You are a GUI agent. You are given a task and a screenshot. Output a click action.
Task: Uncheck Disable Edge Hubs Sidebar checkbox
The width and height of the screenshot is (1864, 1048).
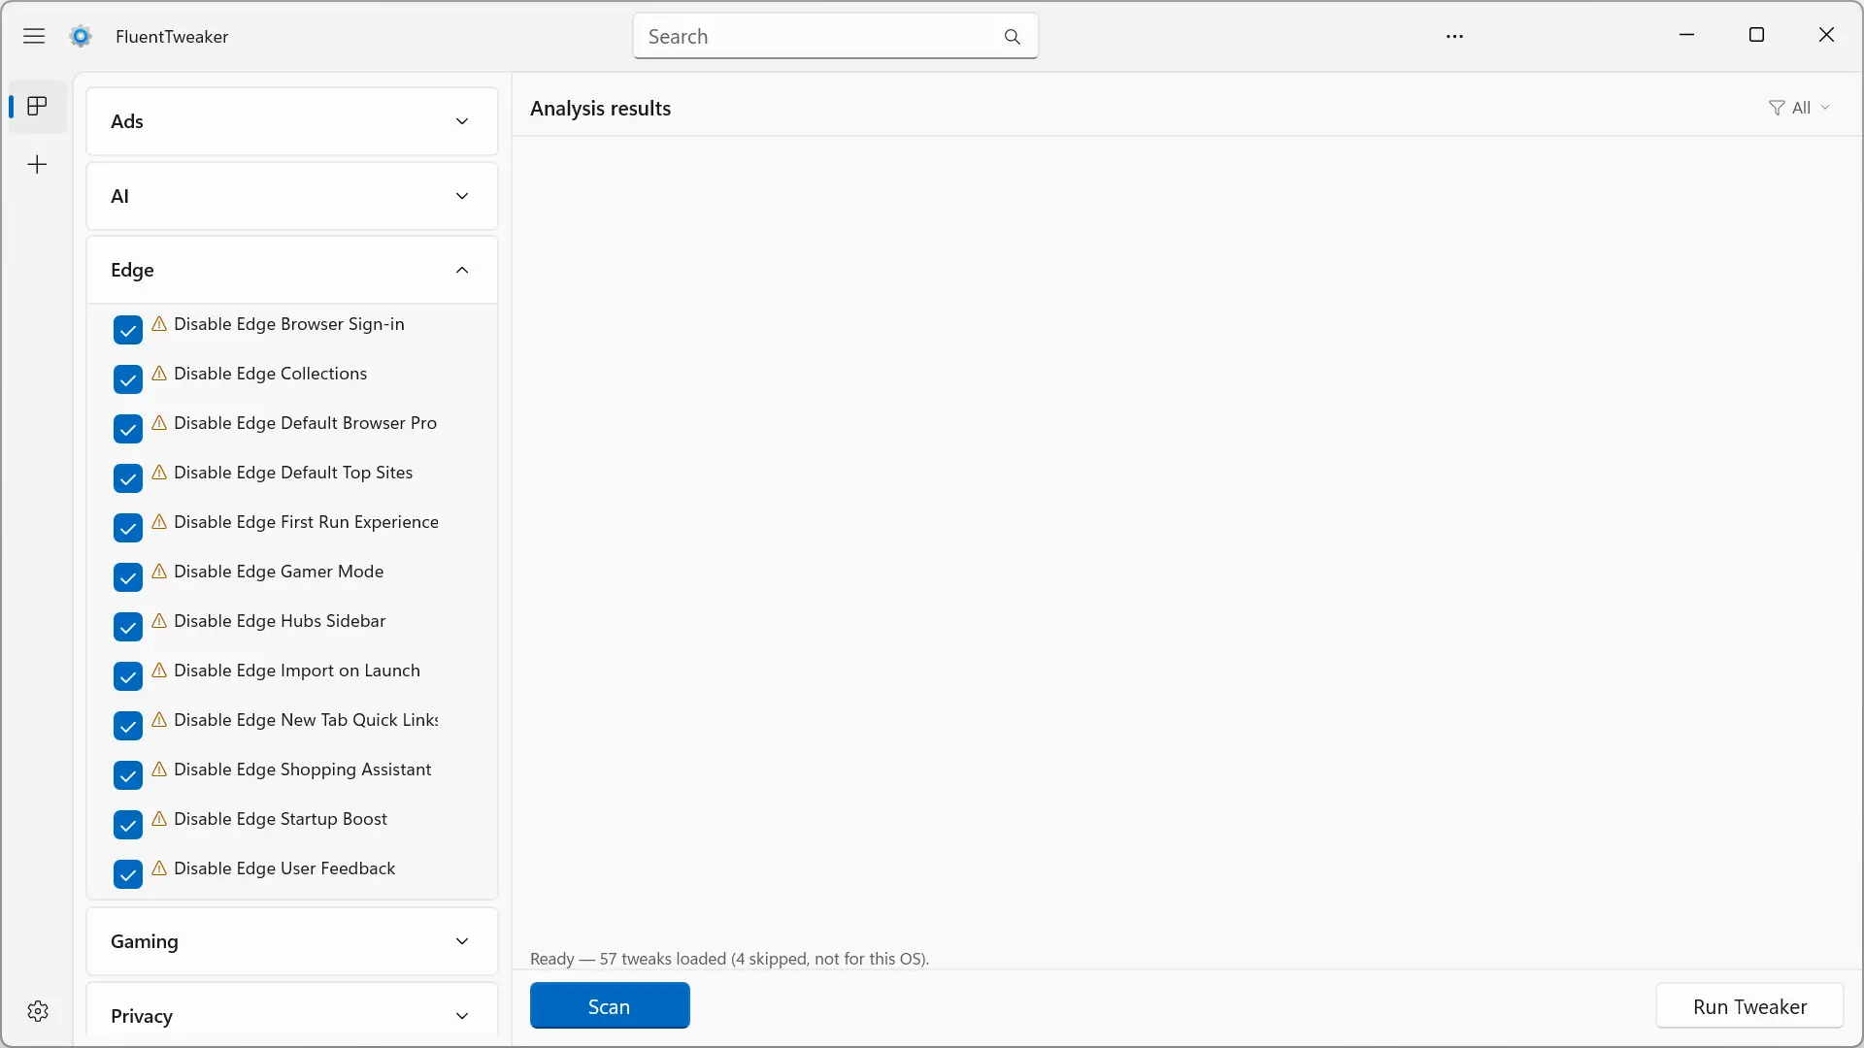point(128,627)
